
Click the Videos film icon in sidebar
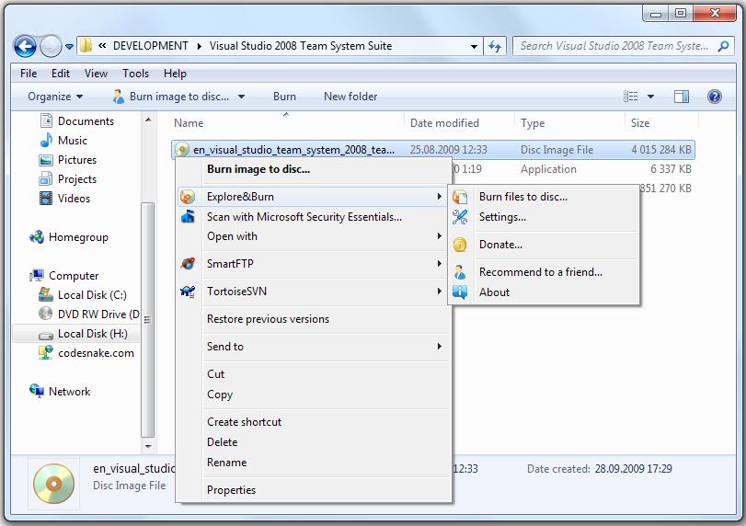click(46, 199)
